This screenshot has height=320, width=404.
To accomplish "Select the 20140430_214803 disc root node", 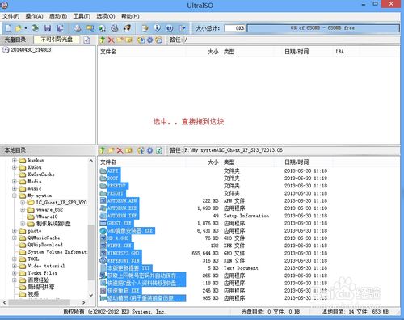I will tap(31, 50).
